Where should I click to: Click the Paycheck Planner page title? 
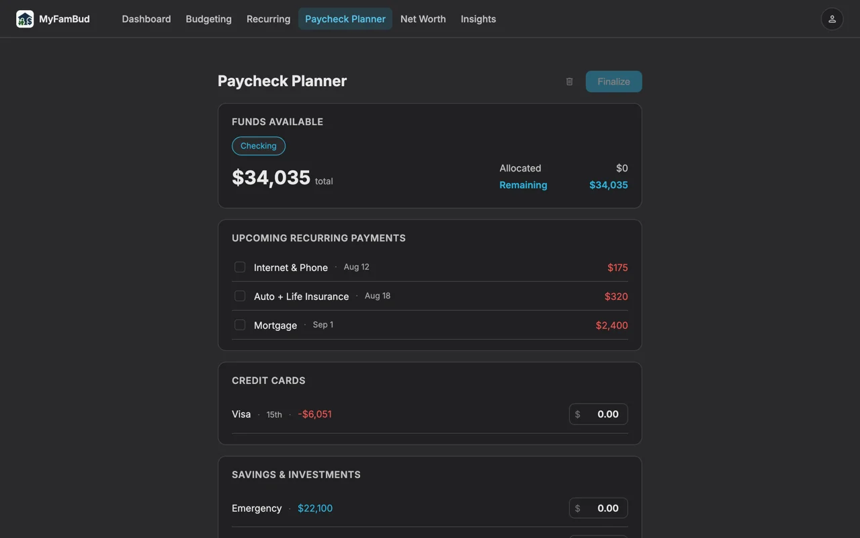282,81
